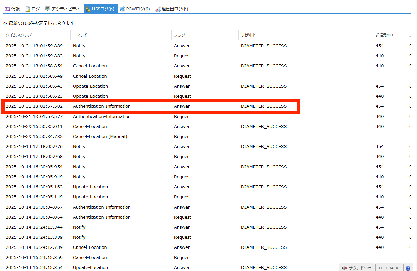The height and width of the screenshot is (271, 417).
Task: Click the コマンド column header
Action: point(80,35)
